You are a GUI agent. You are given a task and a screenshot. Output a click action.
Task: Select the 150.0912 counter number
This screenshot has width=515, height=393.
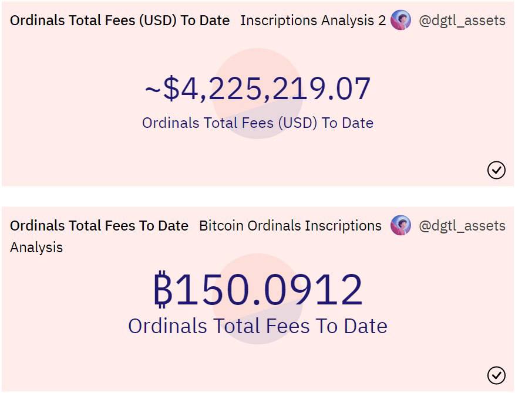(269, 290)
